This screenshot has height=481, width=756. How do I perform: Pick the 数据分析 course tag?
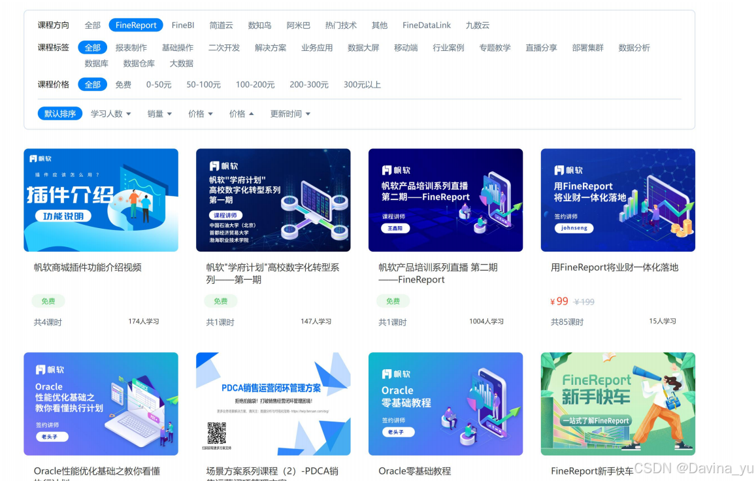point(634,48)
